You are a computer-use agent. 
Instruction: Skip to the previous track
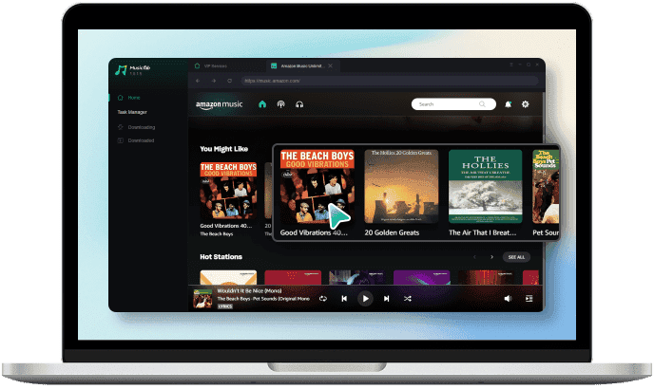pos(344,299)
